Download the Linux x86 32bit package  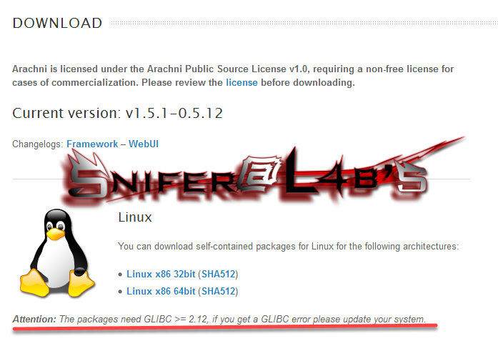[161, 274]
